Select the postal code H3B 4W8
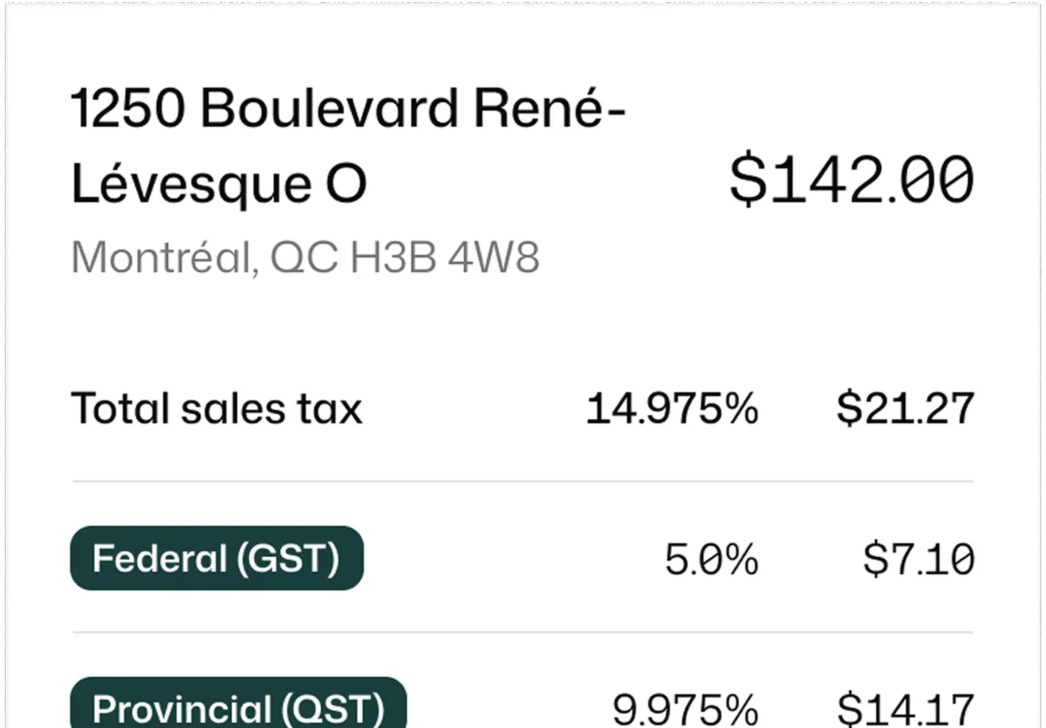The image size is (1046, 728). click(445, 257)
